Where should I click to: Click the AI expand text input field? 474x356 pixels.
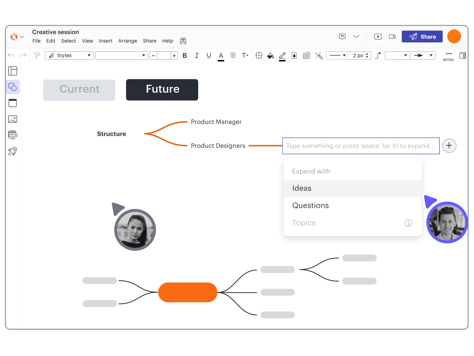tap(360, 146)
